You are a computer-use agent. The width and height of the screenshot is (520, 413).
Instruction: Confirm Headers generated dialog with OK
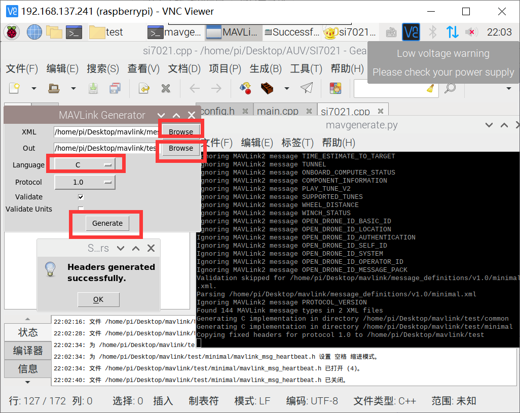click(x=98, y=299)
